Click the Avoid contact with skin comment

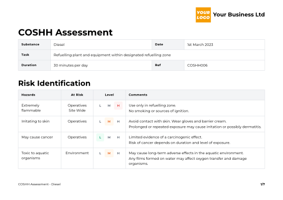177,121
